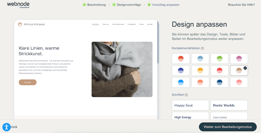Select the yellow-orange color scheme
This screenshot has height=133, width=261.
pos(200,70)
